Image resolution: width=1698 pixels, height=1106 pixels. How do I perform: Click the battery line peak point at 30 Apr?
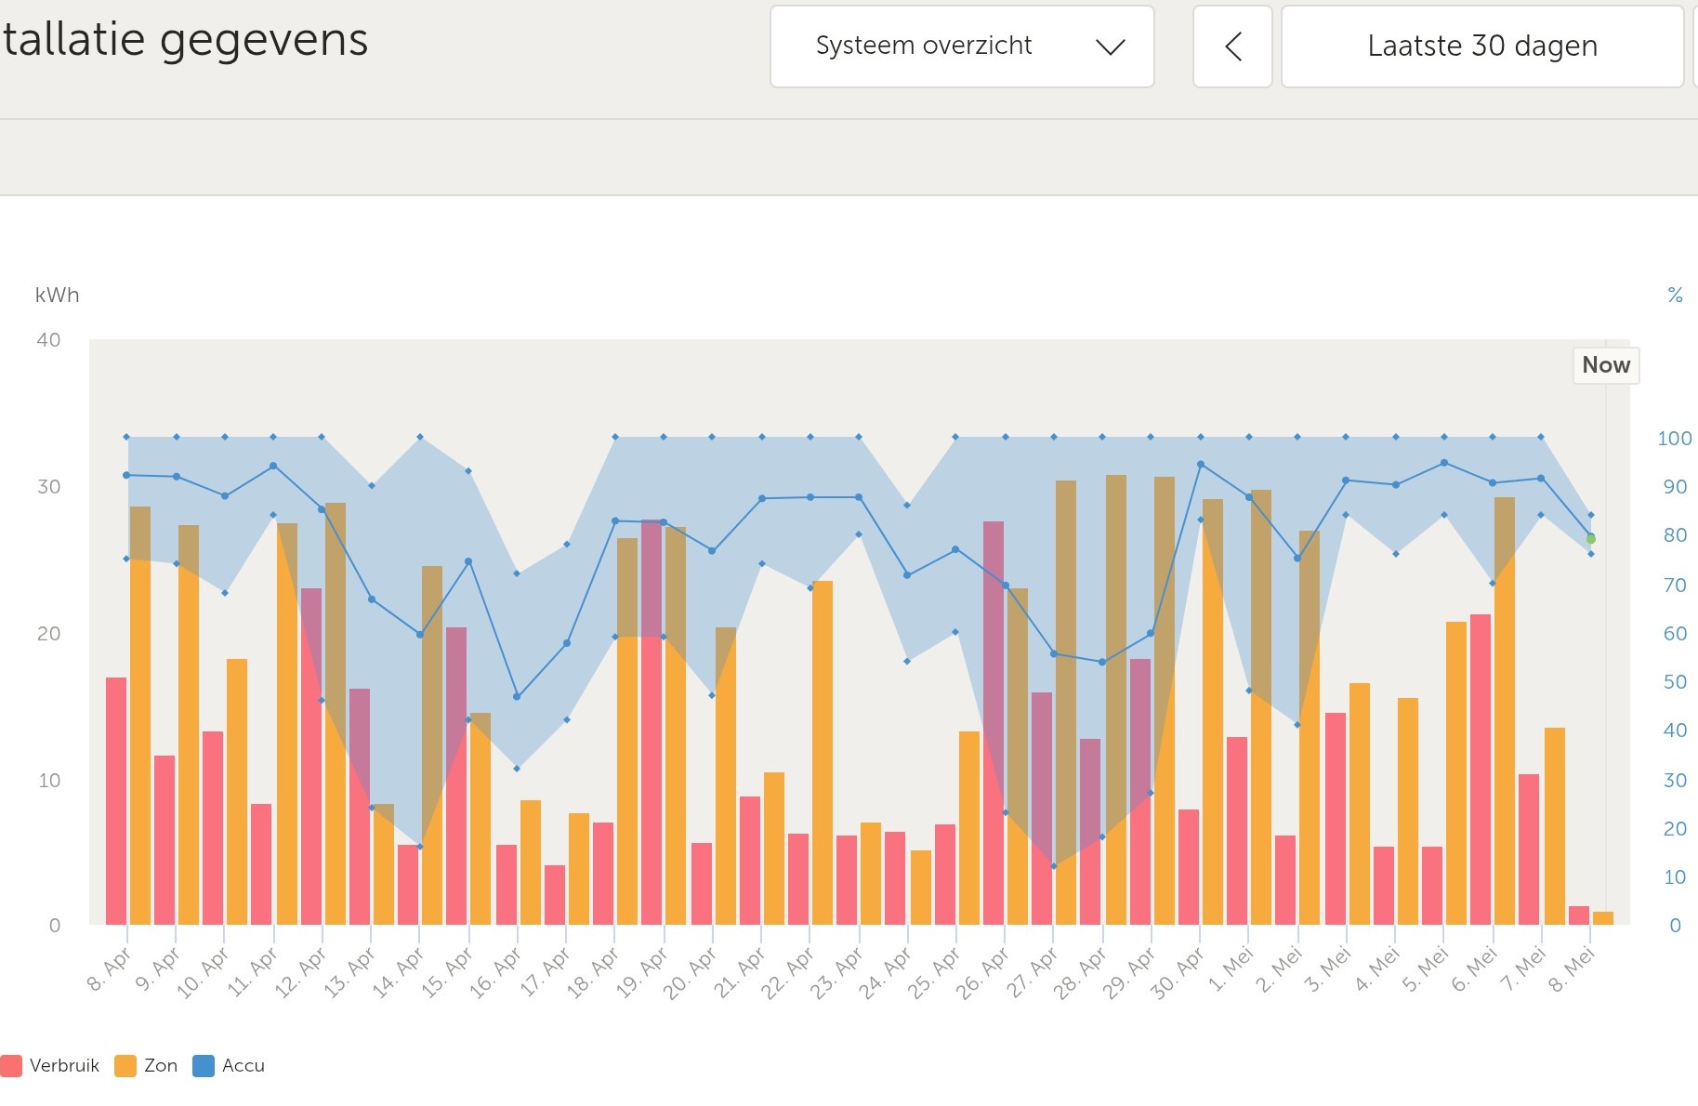1201,465
